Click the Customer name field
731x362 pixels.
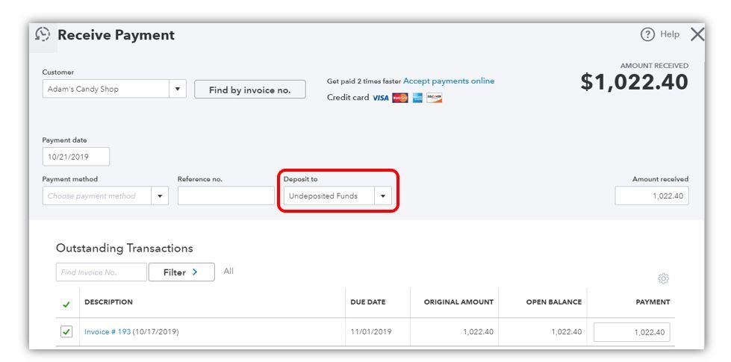pyautogui.click(x=106, y=89)
